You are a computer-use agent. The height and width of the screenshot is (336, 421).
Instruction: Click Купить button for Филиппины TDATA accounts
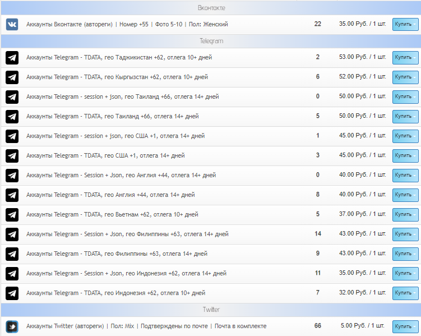click(x=405, y=254)
